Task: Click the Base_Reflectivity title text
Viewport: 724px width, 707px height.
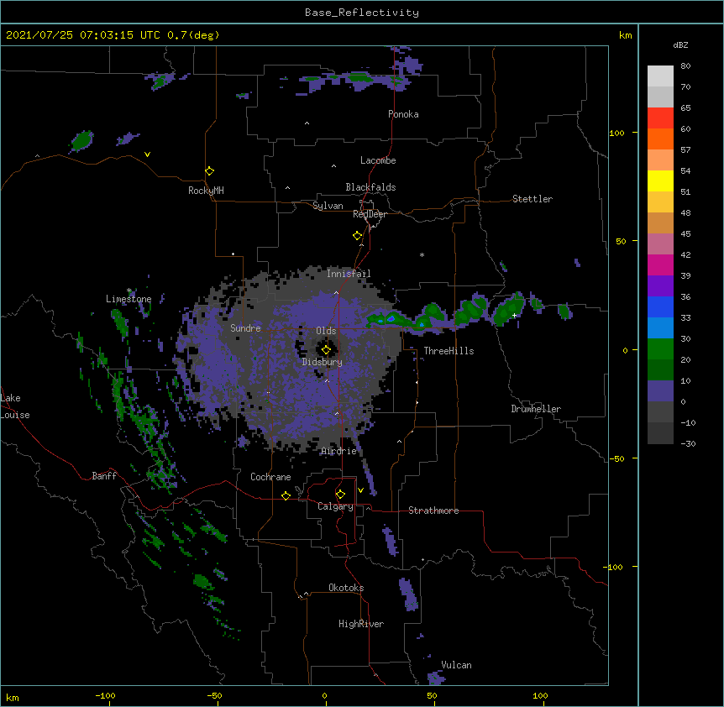Action: 362,13
